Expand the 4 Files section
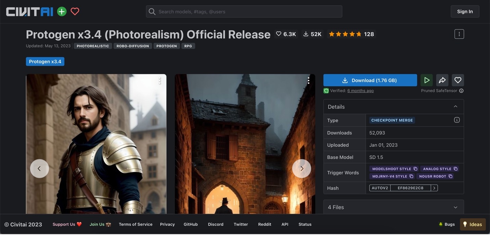 (x=393, y=207)
